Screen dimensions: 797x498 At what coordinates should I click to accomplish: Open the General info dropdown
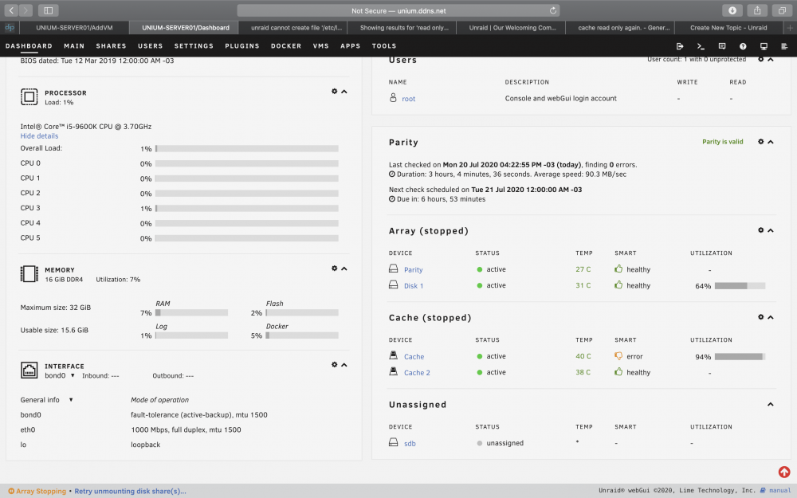(x=71, y=400)
